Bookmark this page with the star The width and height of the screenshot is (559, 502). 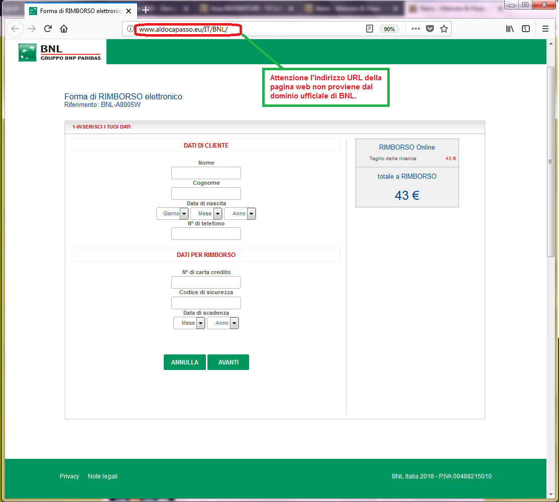444,29
